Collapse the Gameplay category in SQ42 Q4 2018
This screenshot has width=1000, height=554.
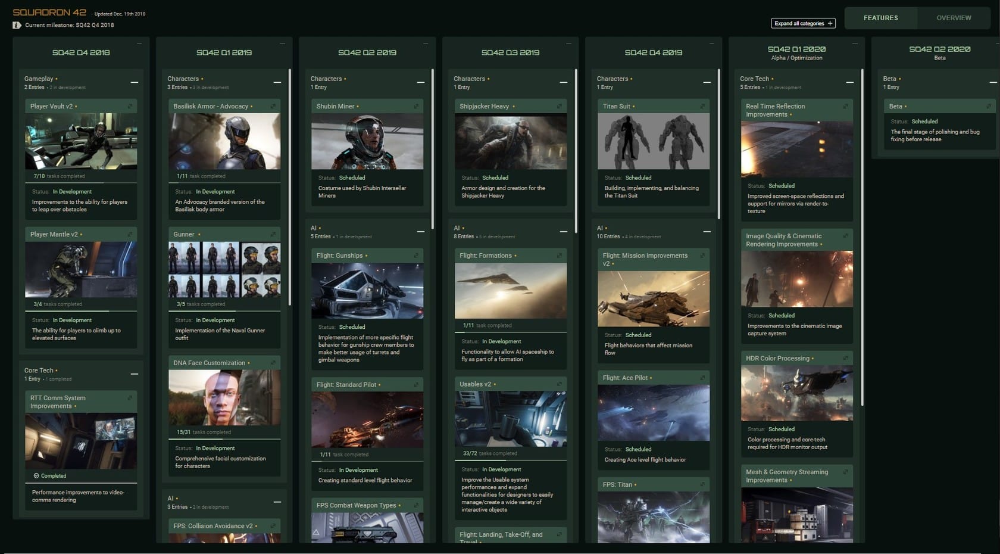[x=134, y=82]
